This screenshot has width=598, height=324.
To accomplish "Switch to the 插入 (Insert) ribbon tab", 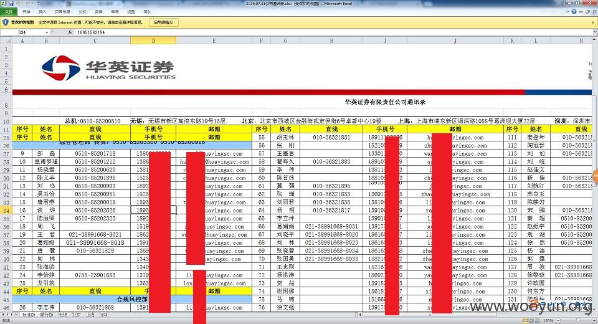I will 42,11.
